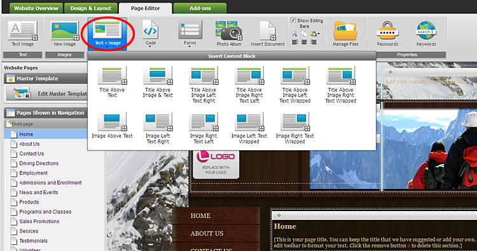Viewport: 477px width, 251px height.
Task: Insert Image Right Text Wrapped block
Action: tap(294, 128)
